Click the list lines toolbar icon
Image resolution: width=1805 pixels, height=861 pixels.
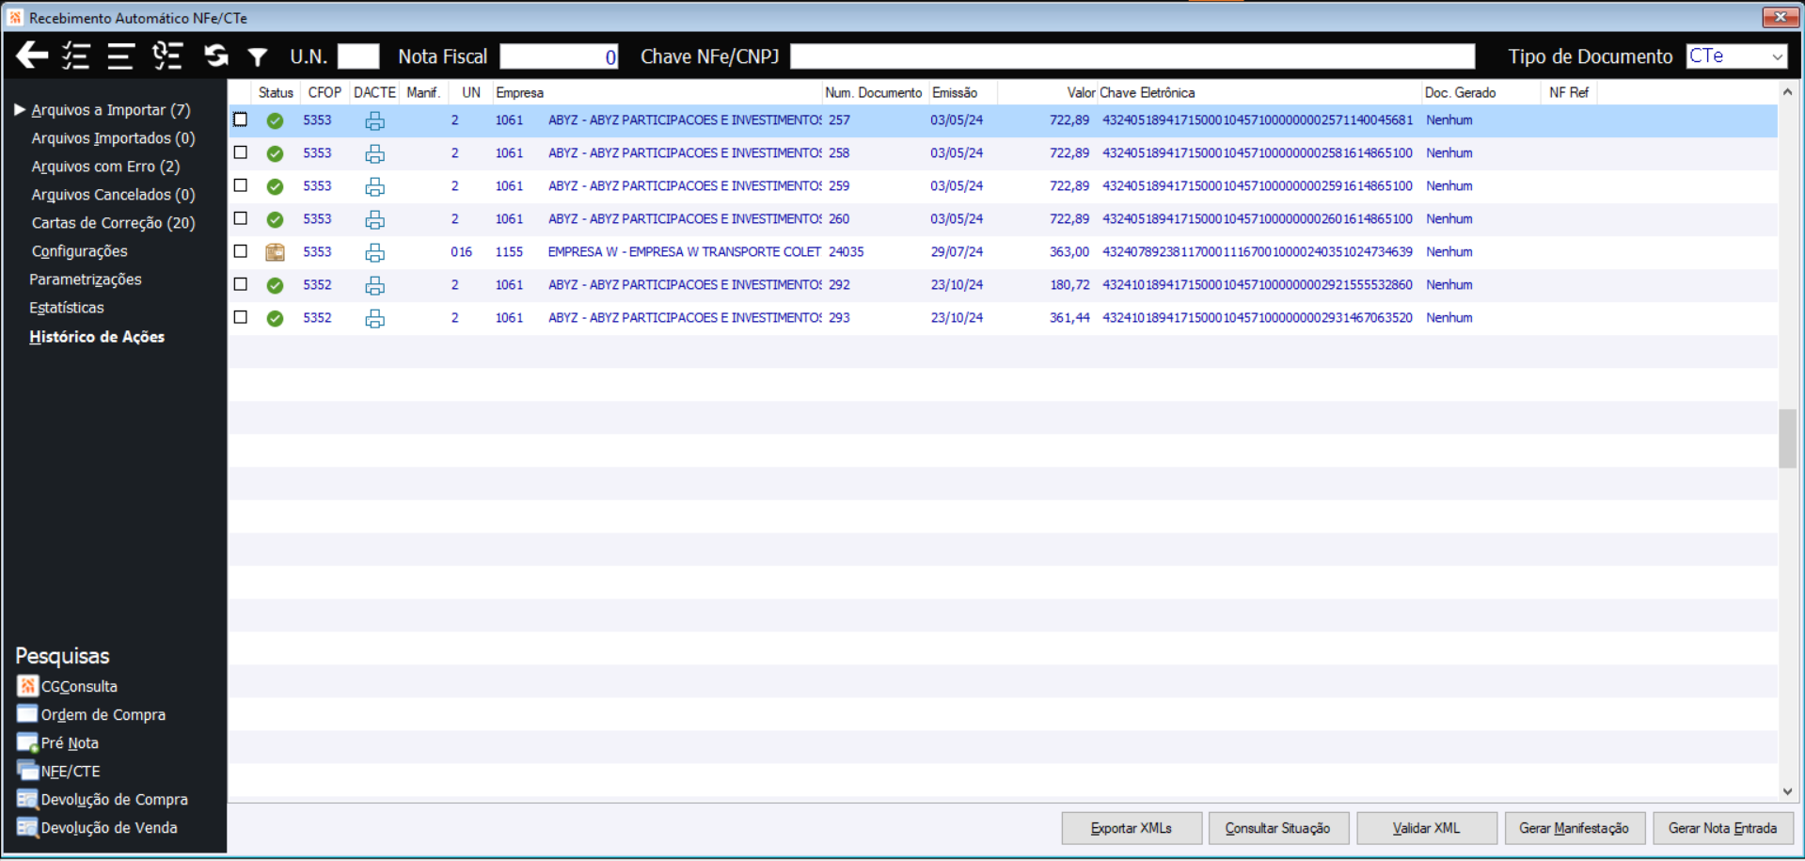tap(120, 56)
